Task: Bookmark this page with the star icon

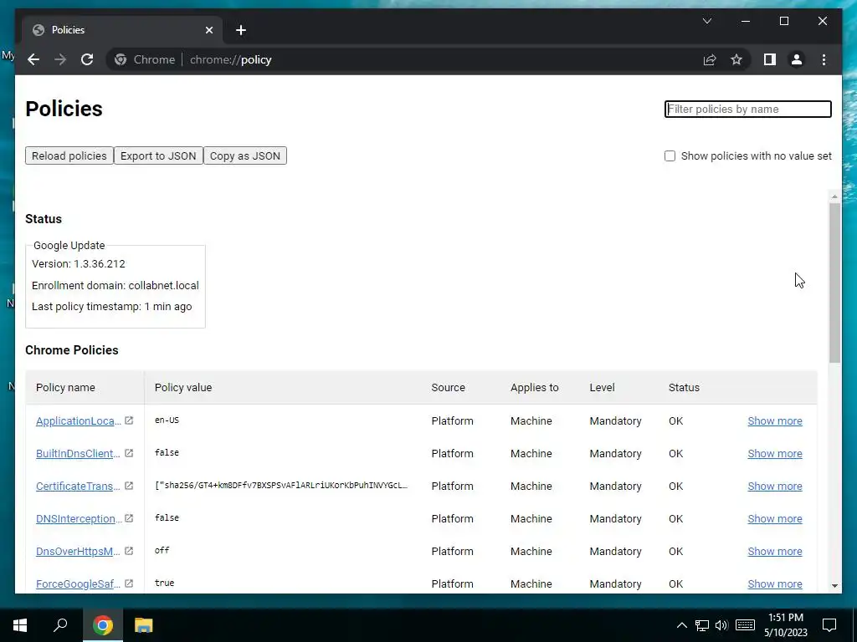Action: click(736, 59)
